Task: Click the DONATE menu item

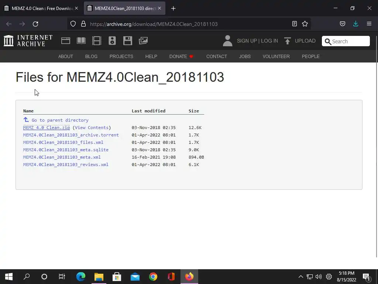Action: coord(181,56)
